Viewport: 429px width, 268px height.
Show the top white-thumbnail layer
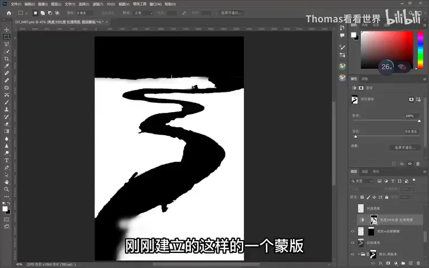(352, 208)
